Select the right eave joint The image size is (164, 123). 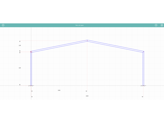click(143, 52)
